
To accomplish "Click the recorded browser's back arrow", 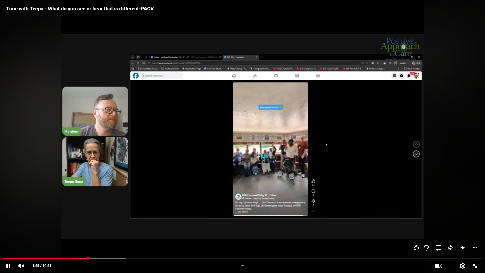I will point(133,63).
